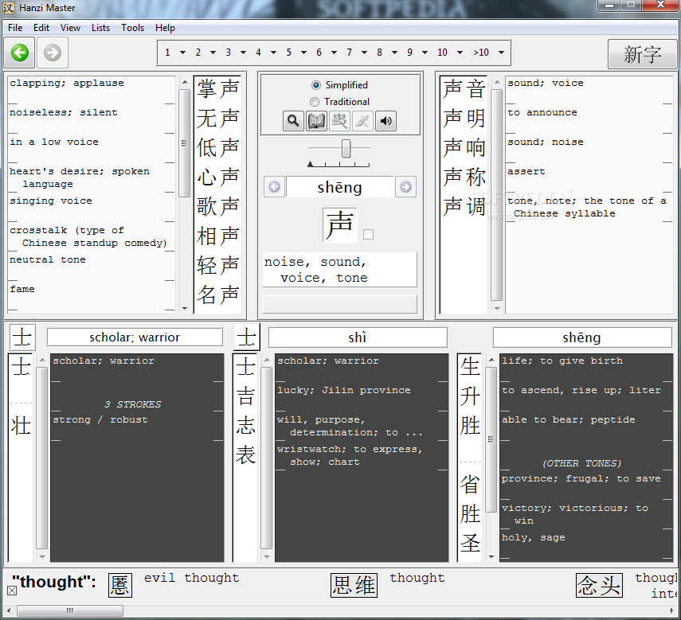
Task: Select the Traditional radio button
Action: point(315,102)
